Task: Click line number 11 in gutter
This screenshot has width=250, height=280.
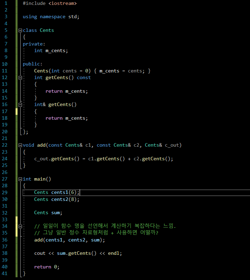Action: [5, 71]
